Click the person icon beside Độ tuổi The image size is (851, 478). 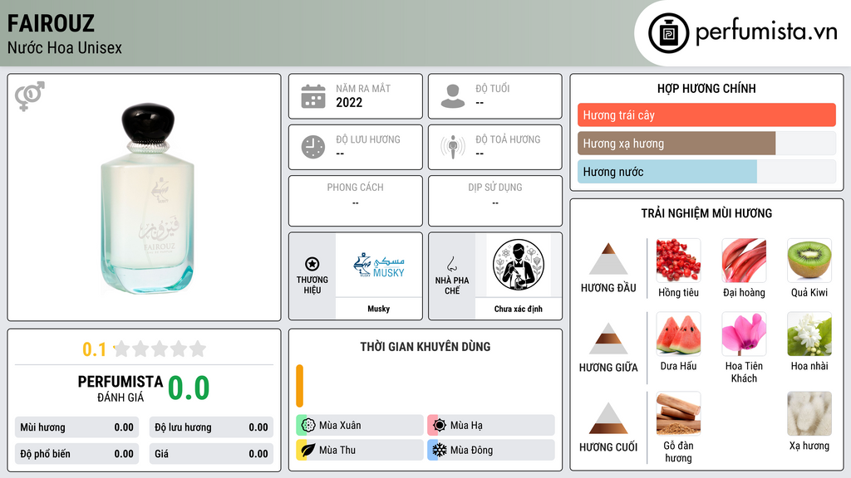[x=453, y=96]
